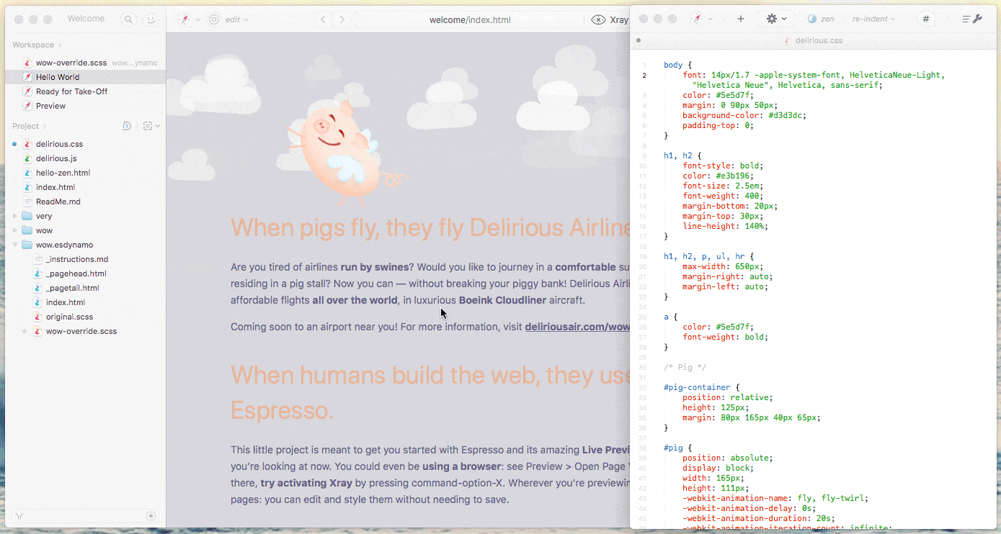Image resolution: width=1001 pixels, height=534 pixels.
Task: Collapse the wow.esdynamo folder triangle
Action: point(15,245)
